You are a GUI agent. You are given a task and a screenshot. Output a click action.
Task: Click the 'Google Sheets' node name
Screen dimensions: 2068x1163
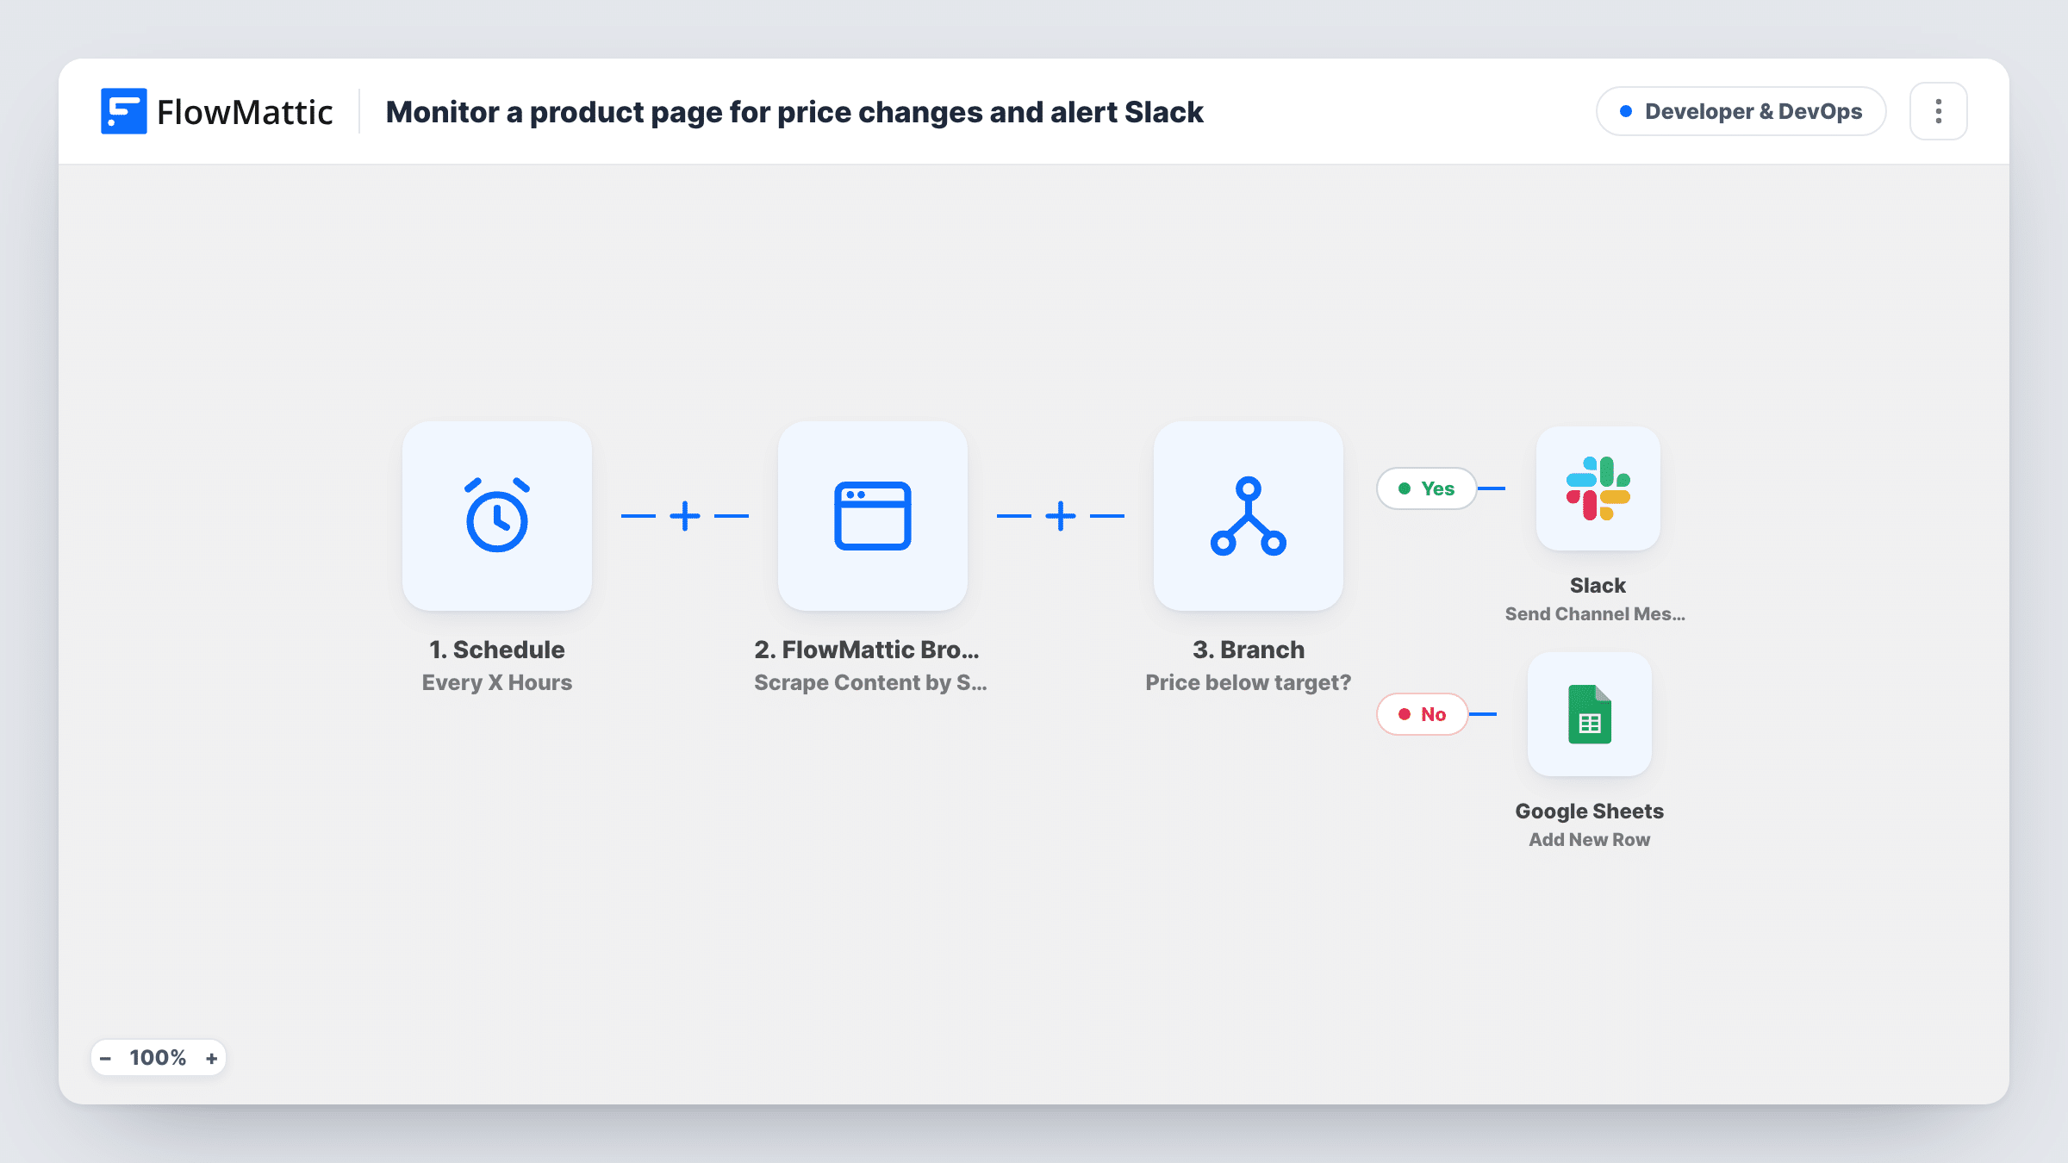pos(1590,812)
